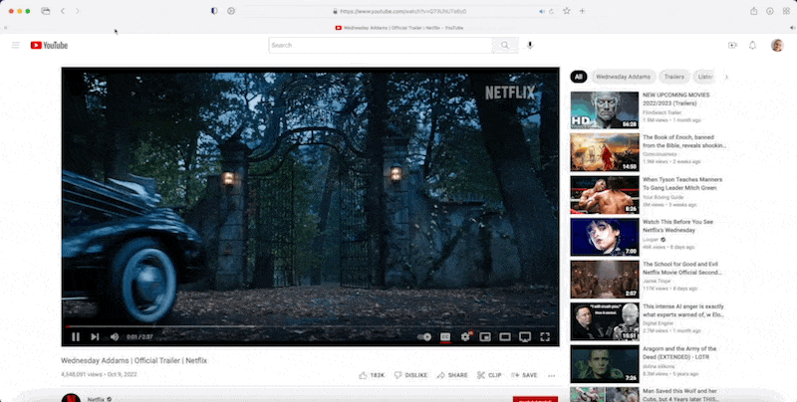797x402 pixels.
Task: Click the Safari address bar URL
Action: 402,11
